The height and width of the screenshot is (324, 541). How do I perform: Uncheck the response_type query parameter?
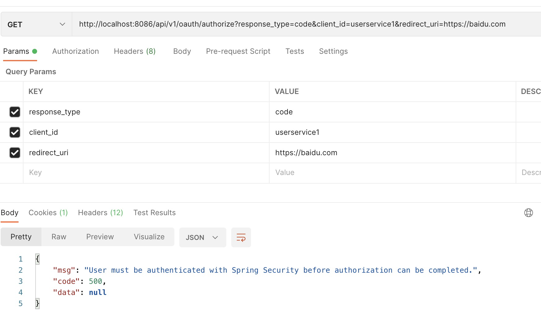[x=15, y=112]
